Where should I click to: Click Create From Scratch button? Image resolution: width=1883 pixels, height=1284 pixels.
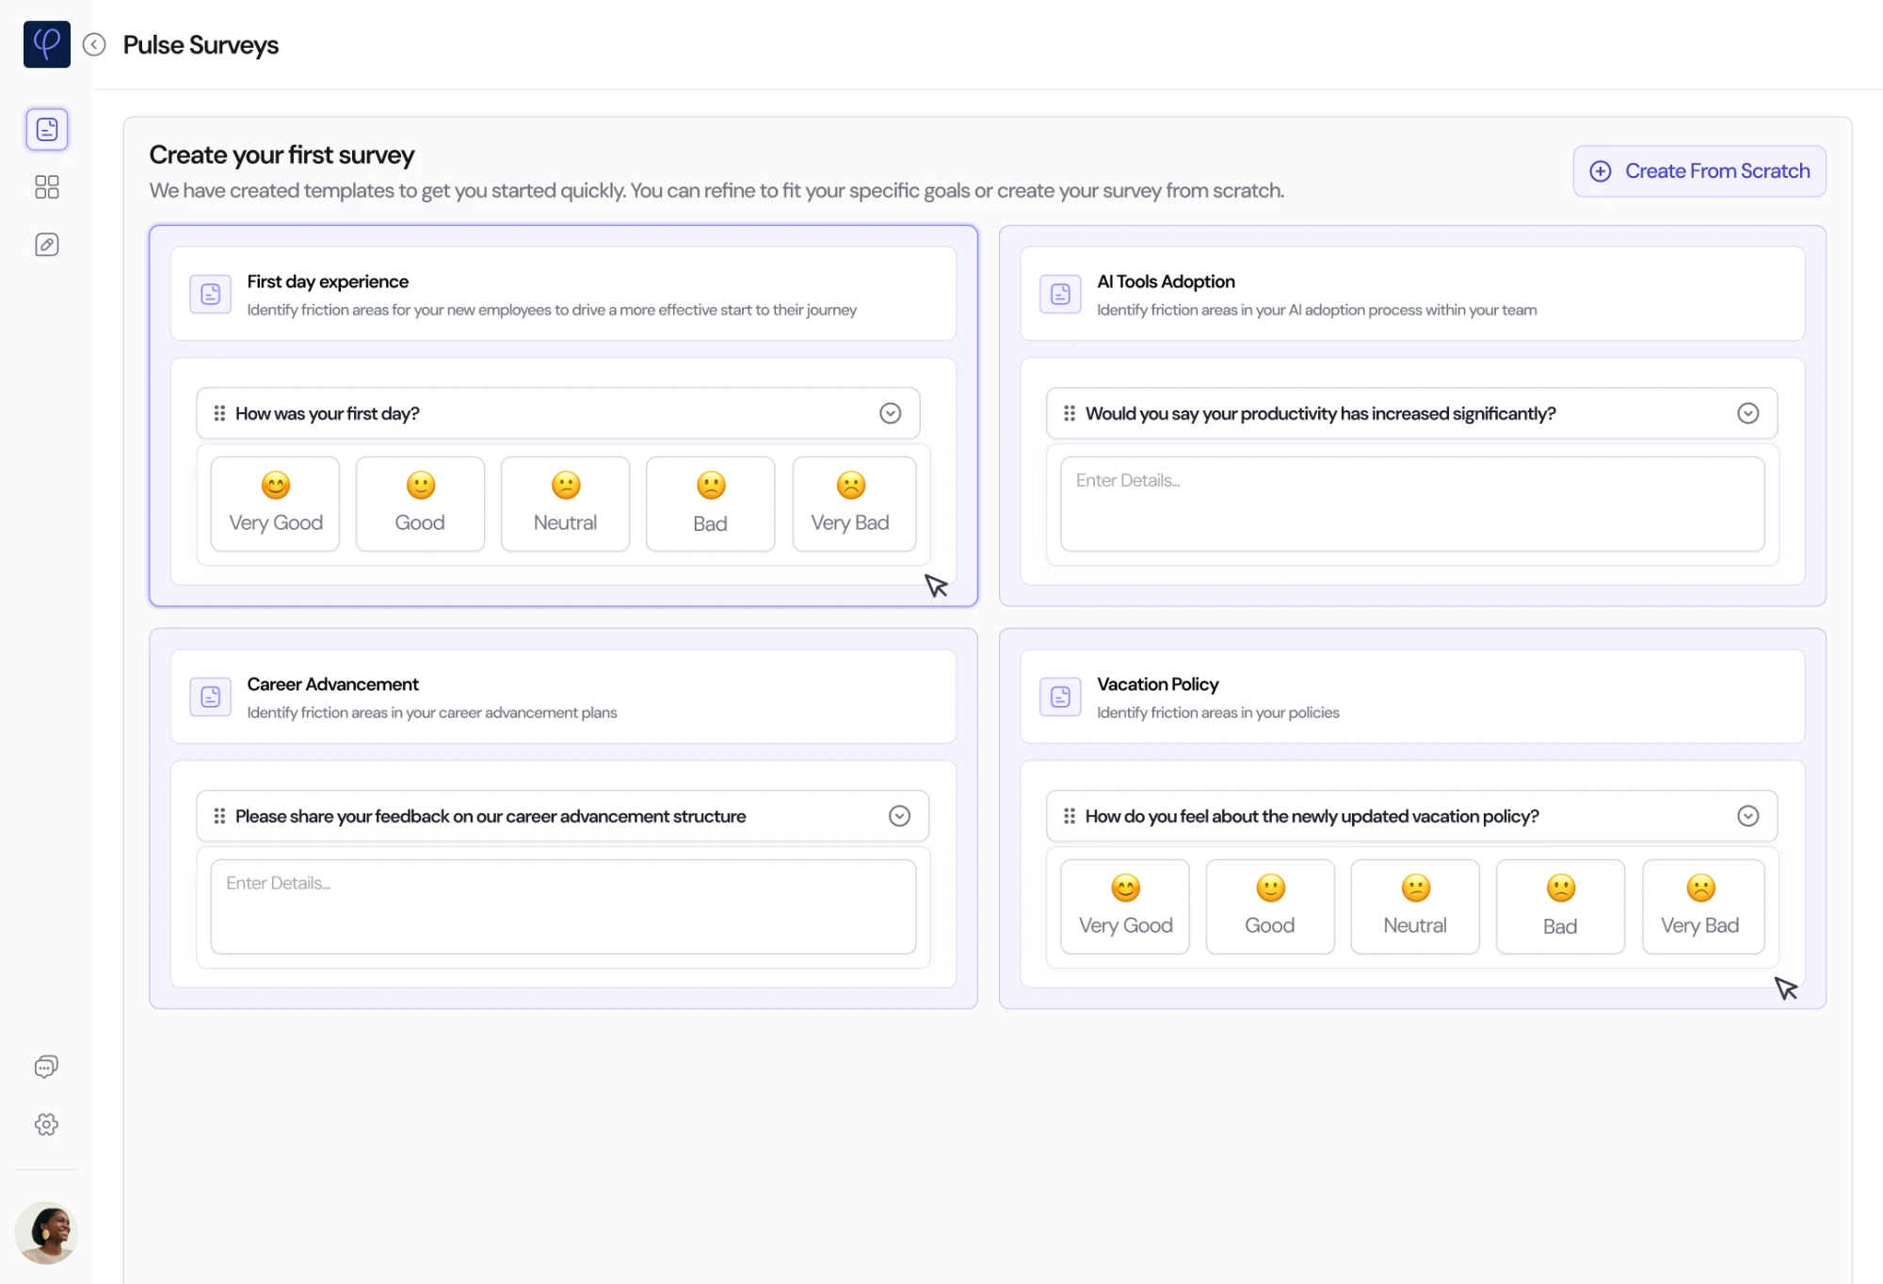[1699, 170]
